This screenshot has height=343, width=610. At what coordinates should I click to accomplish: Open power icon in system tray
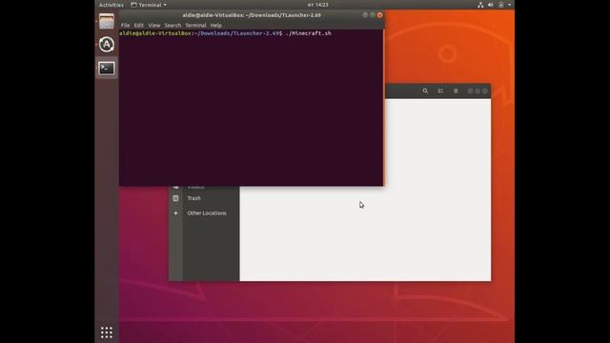click(501, 5)
